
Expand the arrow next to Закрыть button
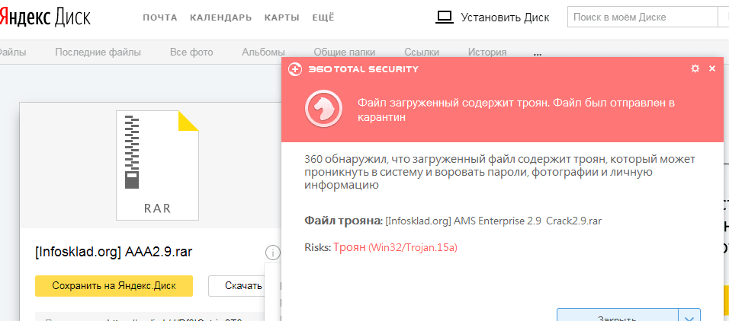click(x=691, y=317)
